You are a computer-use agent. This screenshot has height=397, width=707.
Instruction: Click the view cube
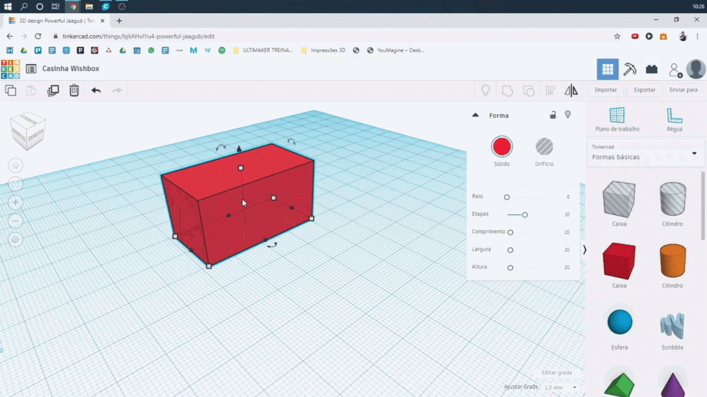point(28,131)
